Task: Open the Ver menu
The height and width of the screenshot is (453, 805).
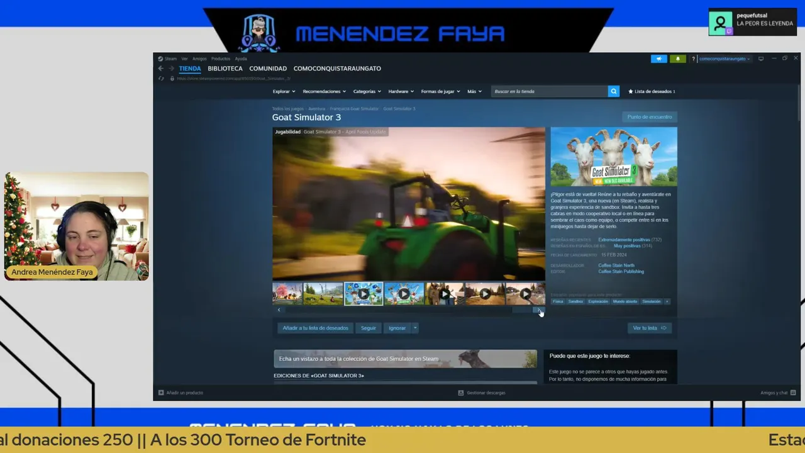Action: 184,59
